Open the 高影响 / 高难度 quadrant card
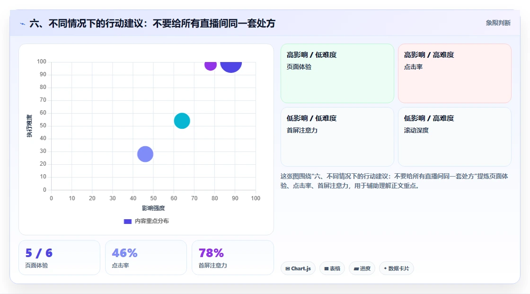530x294 pixels. pyautogui.click(x=455, y=73)
